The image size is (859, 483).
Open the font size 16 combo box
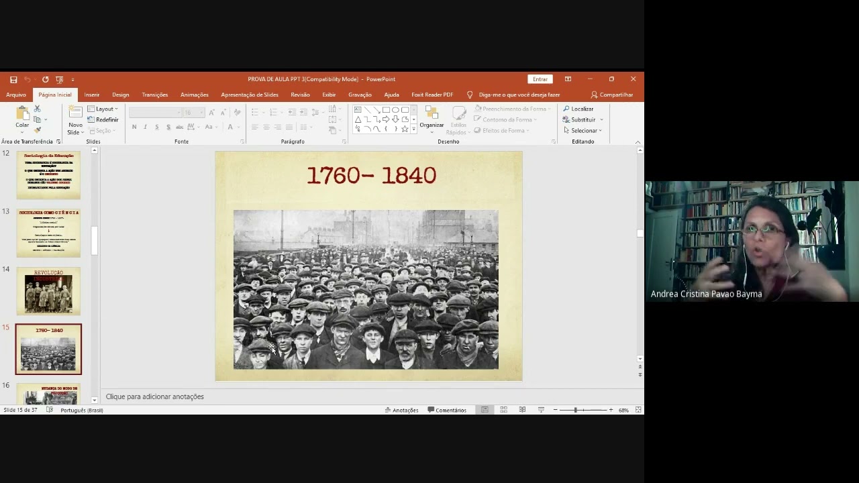tap(193, 113)
